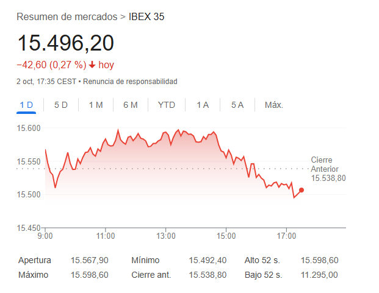Show the Máx. time range
Image resolution: width=379 pixels, height=293 pixels.
(274, 105)
